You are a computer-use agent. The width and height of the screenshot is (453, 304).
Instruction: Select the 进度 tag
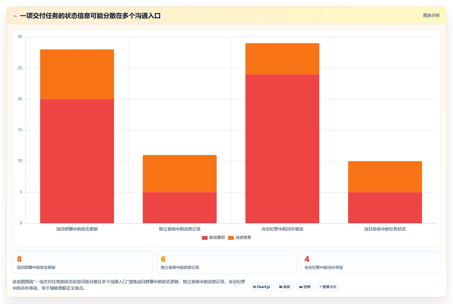click(305, 287)
